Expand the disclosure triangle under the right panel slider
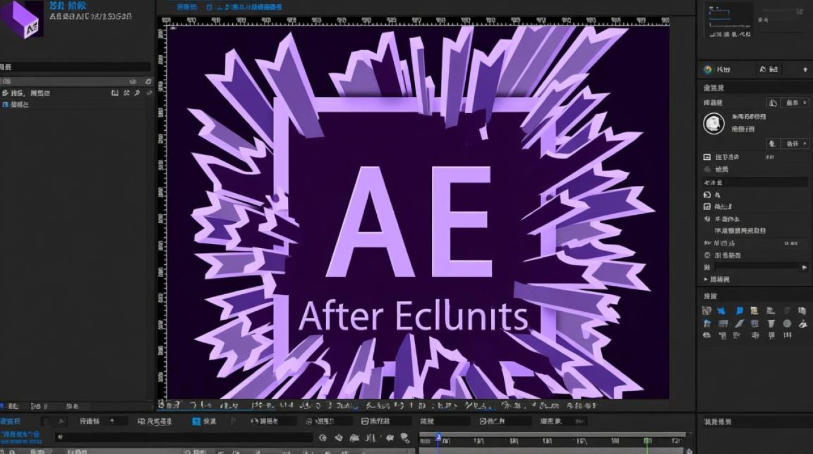This screenshot has height=454, width=813. [706, 280]
